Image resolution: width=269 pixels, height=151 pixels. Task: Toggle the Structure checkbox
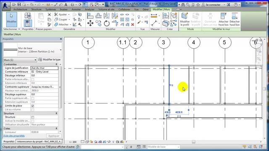pyautogui.click(x=33, y=117)
